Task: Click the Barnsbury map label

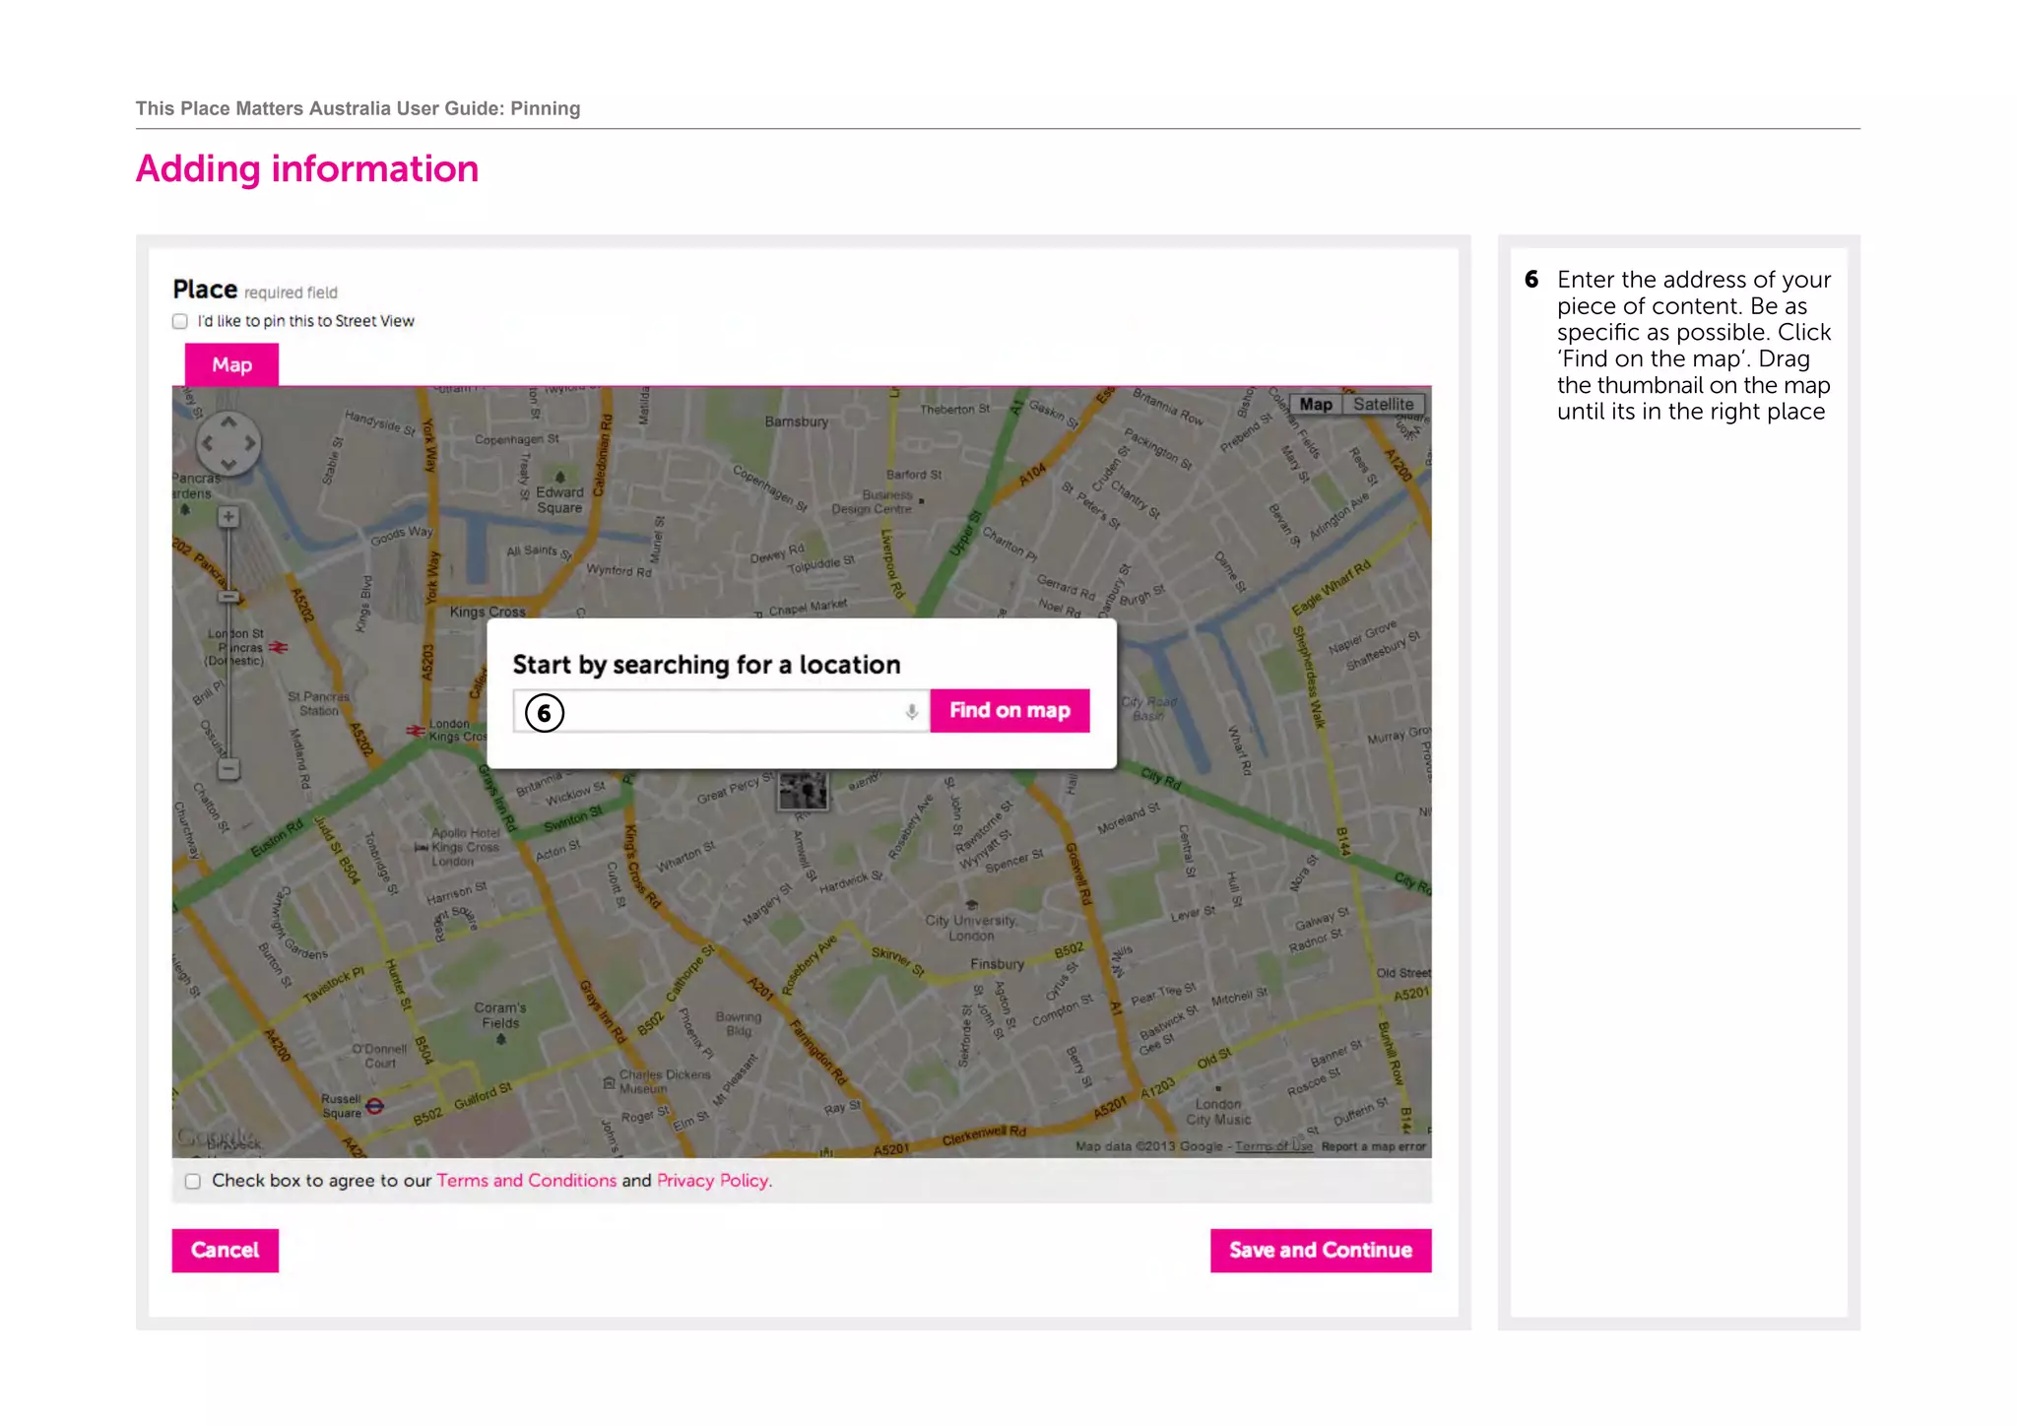Action: pos(797,421)
